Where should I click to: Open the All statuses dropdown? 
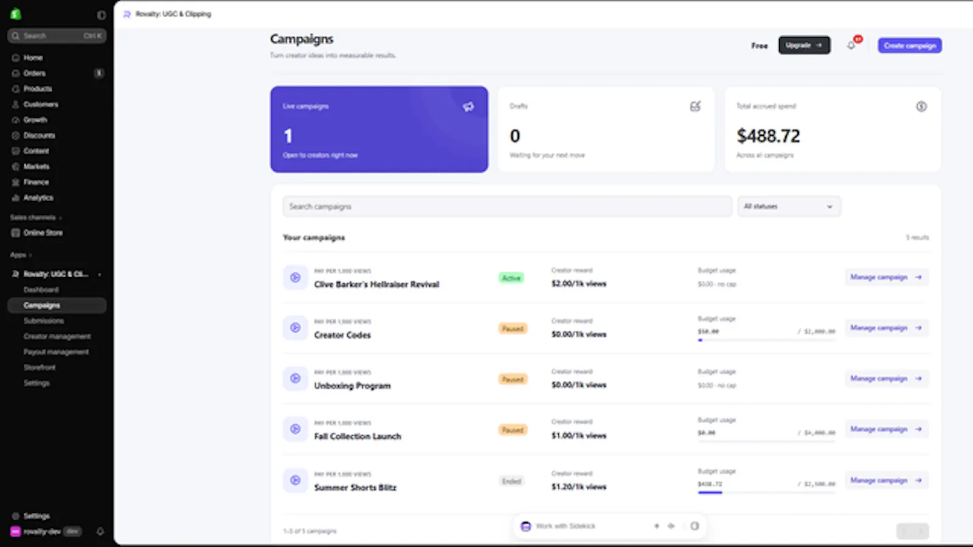[789, 207]
